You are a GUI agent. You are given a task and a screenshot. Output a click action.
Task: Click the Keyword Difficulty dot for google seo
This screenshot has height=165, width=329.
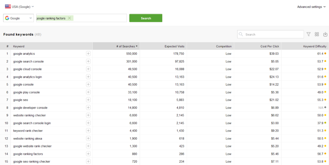pos(326,100)
